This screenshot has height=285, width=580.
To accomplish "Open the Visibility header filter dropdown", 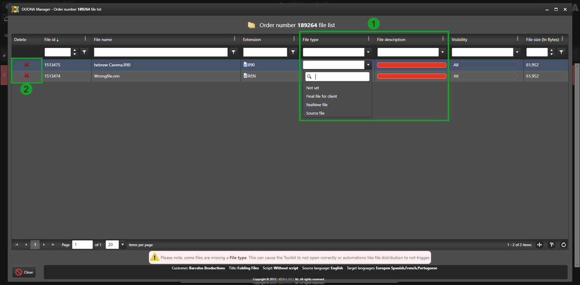I will coord(517,52).
